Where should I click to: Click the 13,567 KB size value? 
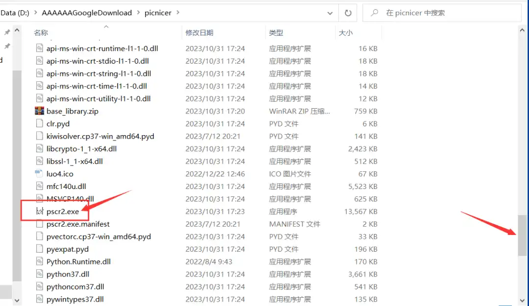click(x=361, y=212)
